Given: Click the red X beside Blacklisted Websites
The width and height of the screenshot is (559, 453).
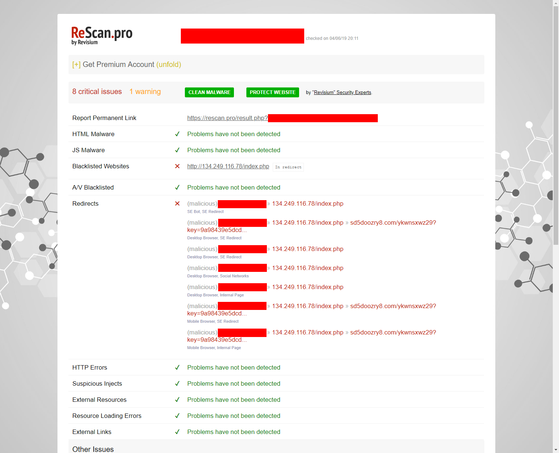Looking at the screenshot, I should [x=177, y=166].
